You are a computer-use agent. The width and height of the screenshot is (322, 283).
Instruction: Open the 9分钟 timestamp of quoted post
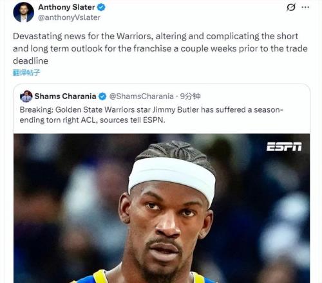click(190, 96)
